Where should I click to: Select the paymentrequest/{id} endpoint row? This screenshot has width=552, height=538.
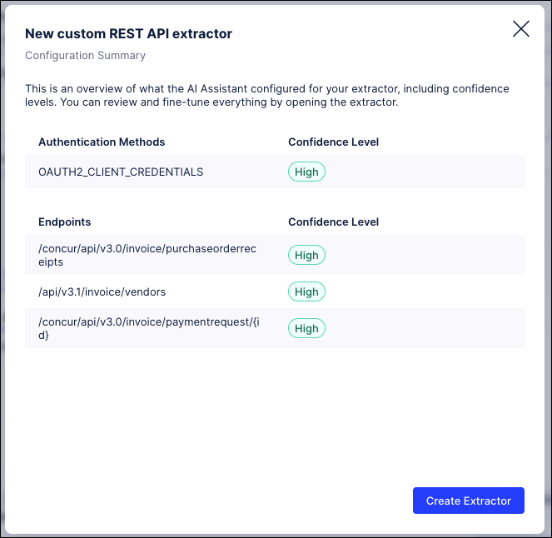pos(150,328)
